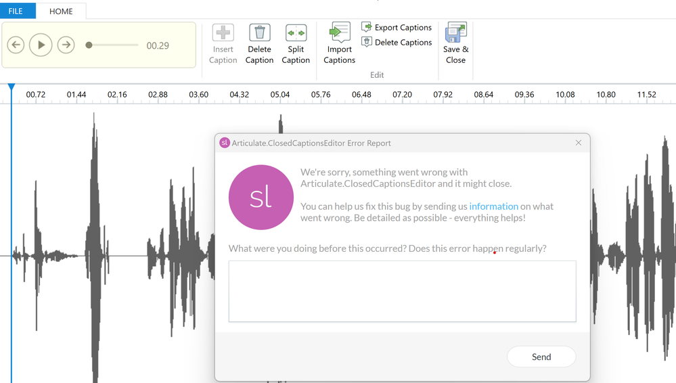676x383 pixels.
Task: Click the pink Storyline sl logo
Action: [261, 197]
